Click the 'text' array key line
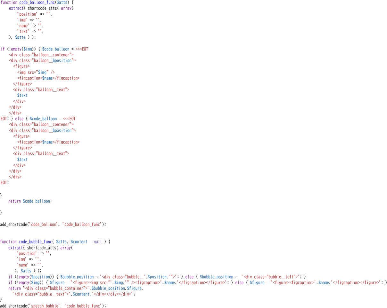The image size is (387, 308). pyautogui.click(x=30, y=32)
